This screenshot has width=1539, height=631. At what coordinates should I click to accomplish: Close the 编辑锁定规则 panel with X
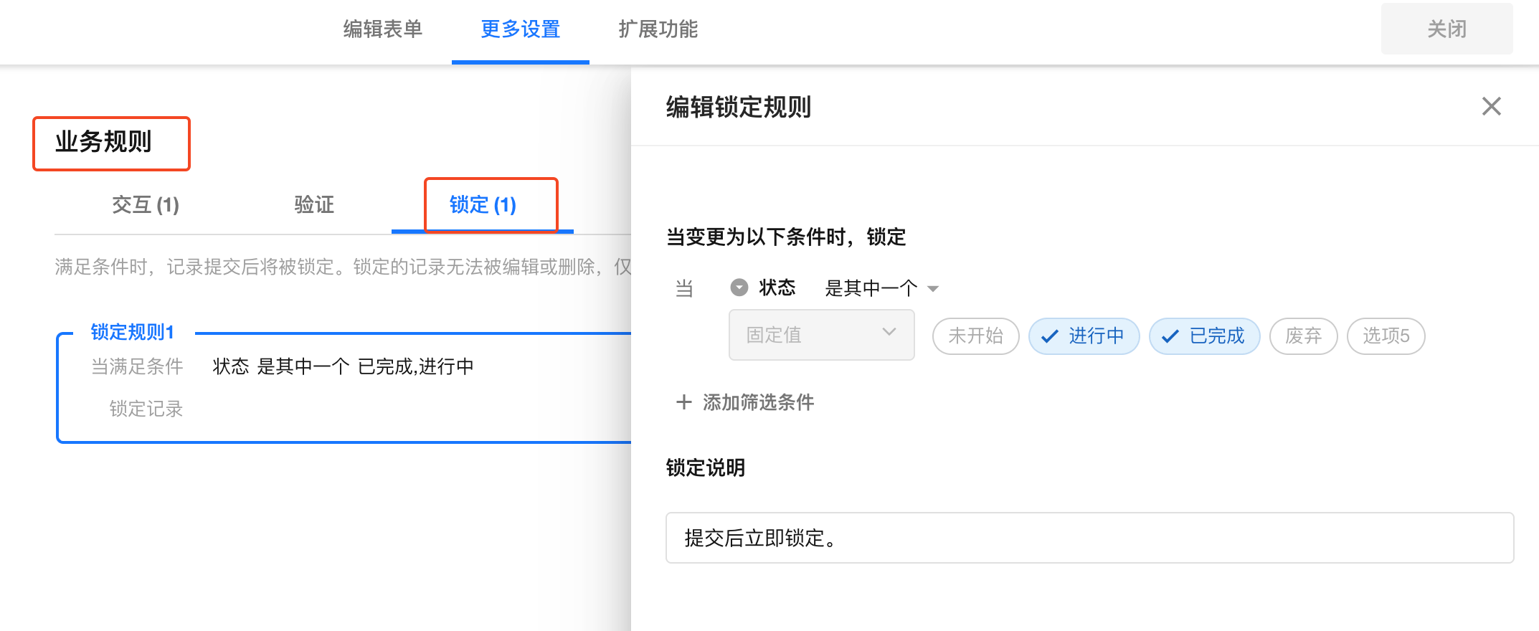pyautogui.click(x=1491, y=107)
